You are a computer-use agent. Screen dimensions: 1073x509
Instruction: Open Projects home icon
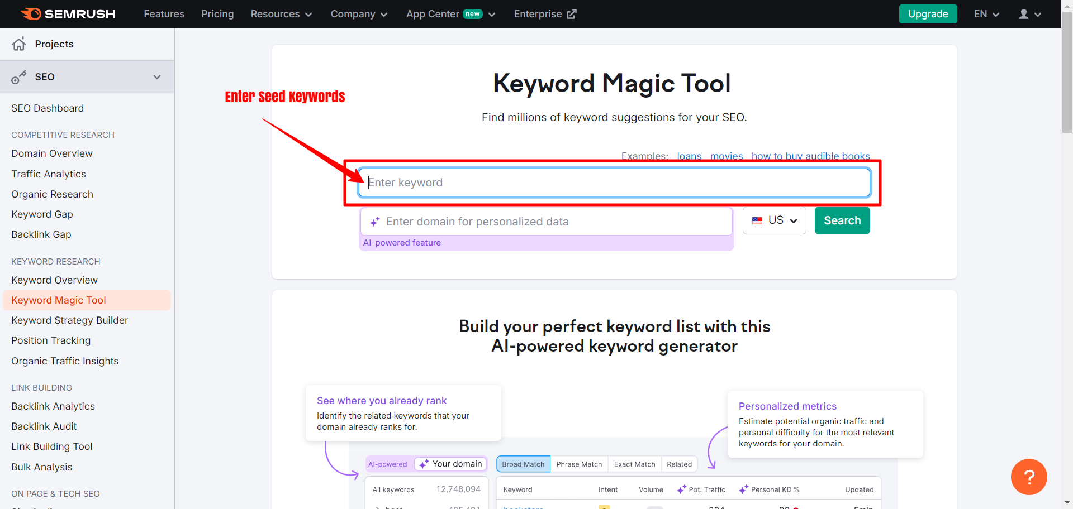point(19,44)
